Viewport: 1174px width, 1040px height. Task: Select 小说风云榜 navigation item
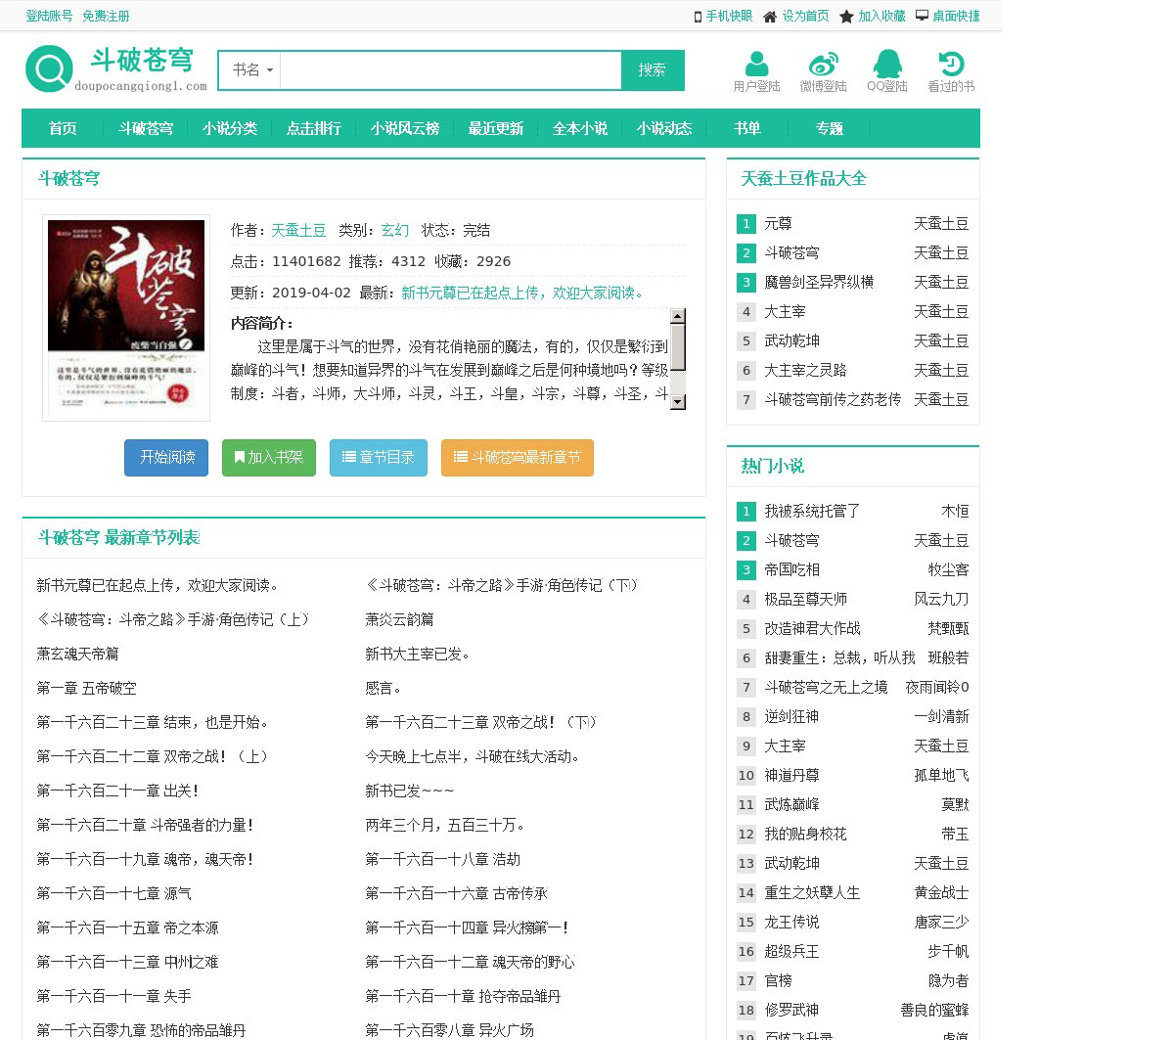404,128
